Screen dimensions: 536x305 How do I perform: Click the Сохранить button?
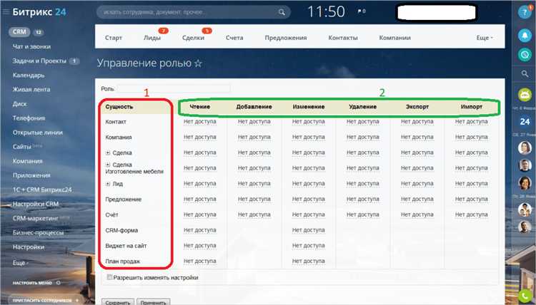118,301
